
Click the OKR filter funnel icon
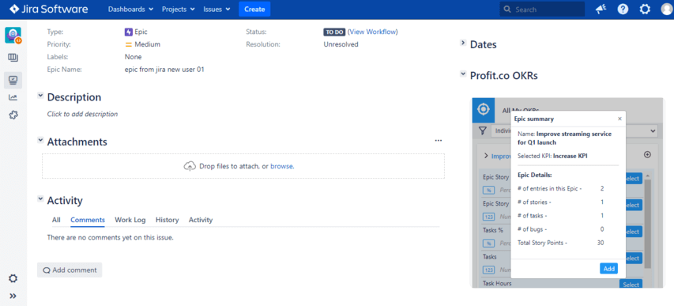tap(483, 130)
